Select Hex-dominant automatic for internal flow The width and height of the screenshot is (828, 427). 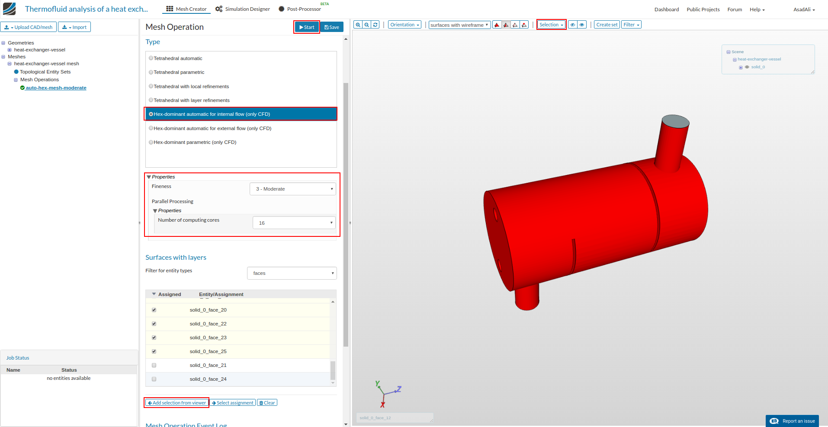pyautogui.click(x=151, y=114)
